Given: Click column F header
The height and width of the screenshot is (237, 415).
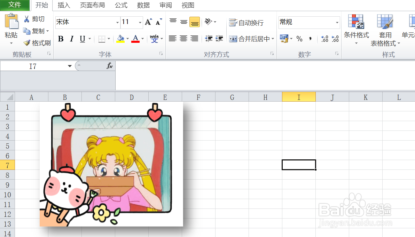Looking at the screenshot, I should [x=198, y=97].
